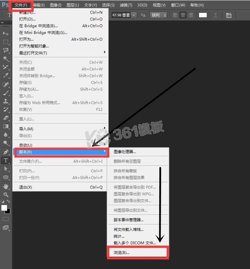Screen dimensions: 250x269
Task: Select the Magic Wand tool
Action: click(x=6, y=59)
